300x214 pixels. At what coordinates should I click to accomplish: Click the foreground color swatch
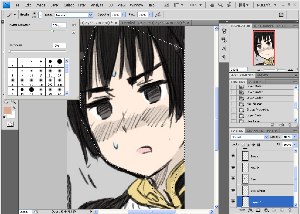click(7, 111)
